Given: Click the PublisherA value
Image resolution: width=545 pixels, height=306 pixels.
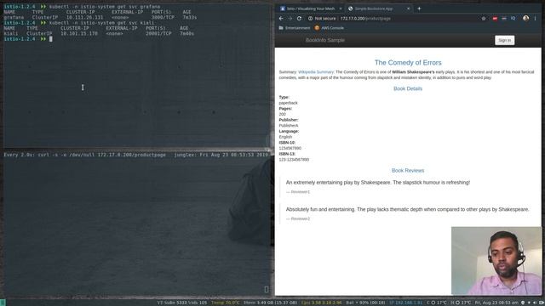Looking at the screenshot, I should pyautogui.click(x=289, y=126).
